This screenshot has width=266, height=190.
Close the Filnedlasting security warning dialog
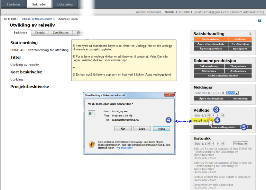(x=169, y=94)
